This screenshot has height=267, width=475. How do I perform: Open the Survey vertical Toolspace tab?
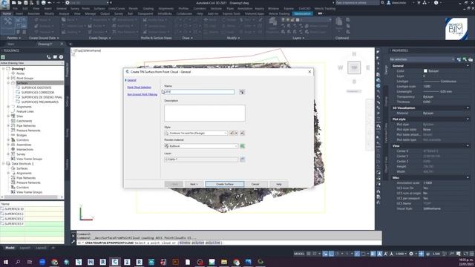point(68,133)
